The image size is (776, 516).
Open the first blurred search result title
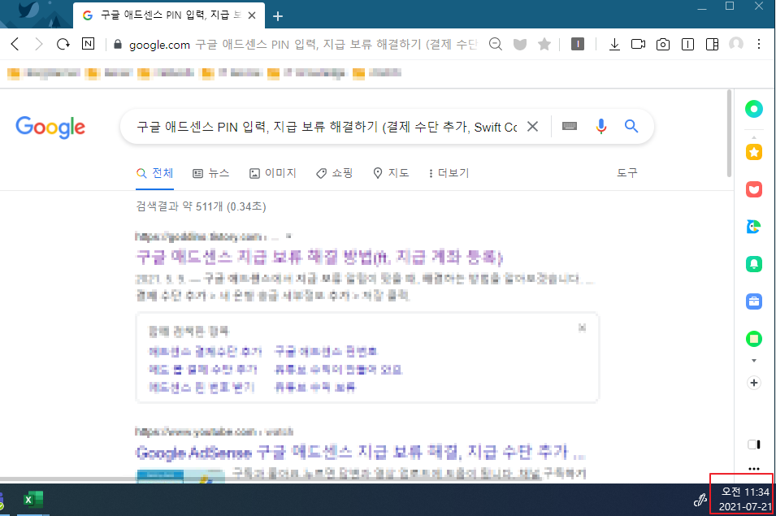click(319, 258)
